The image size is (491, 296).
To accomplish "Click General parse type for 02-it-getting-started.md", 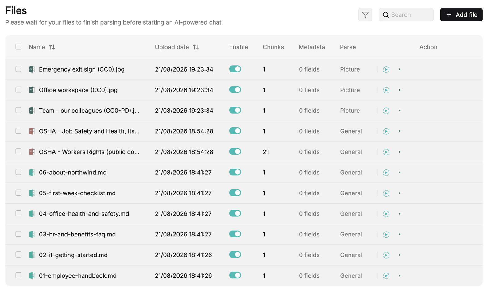I will 351,255.
